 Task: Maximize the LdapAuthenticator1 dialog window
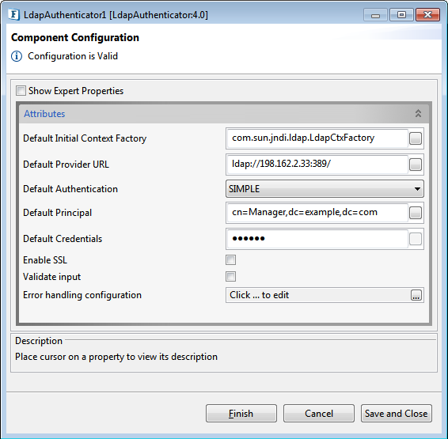[x=401, y=15]
